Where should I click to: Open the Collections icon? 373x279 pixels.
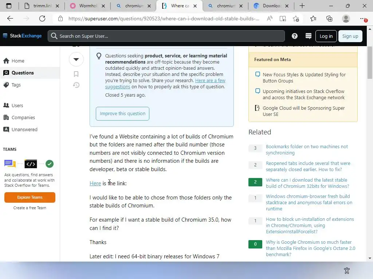(x=329, y=19)
